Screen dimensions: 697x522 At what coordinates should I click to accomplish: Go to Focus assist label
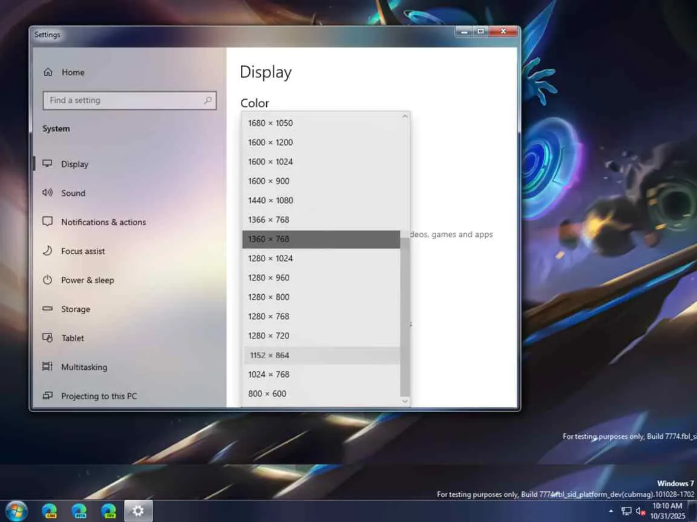(x=83, y=251)
